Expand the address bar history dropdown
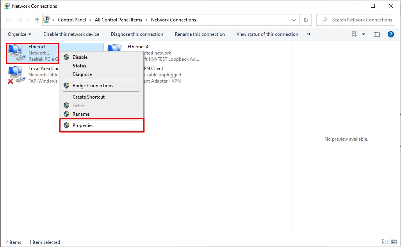The image size is (401, 247). click(x=294, y=20)
